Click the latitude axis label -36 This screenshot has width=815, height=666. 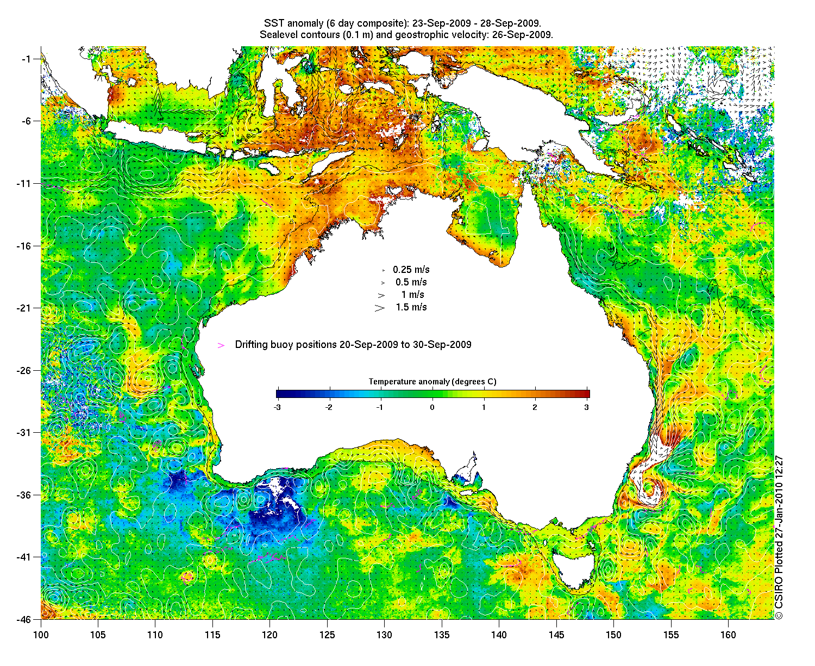(x=24, y=495)
